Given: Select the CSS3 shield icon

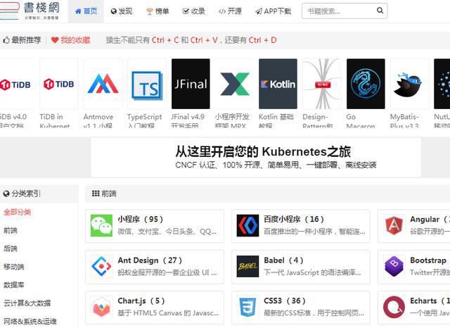Looking at the screenshot, I should 247,307.
